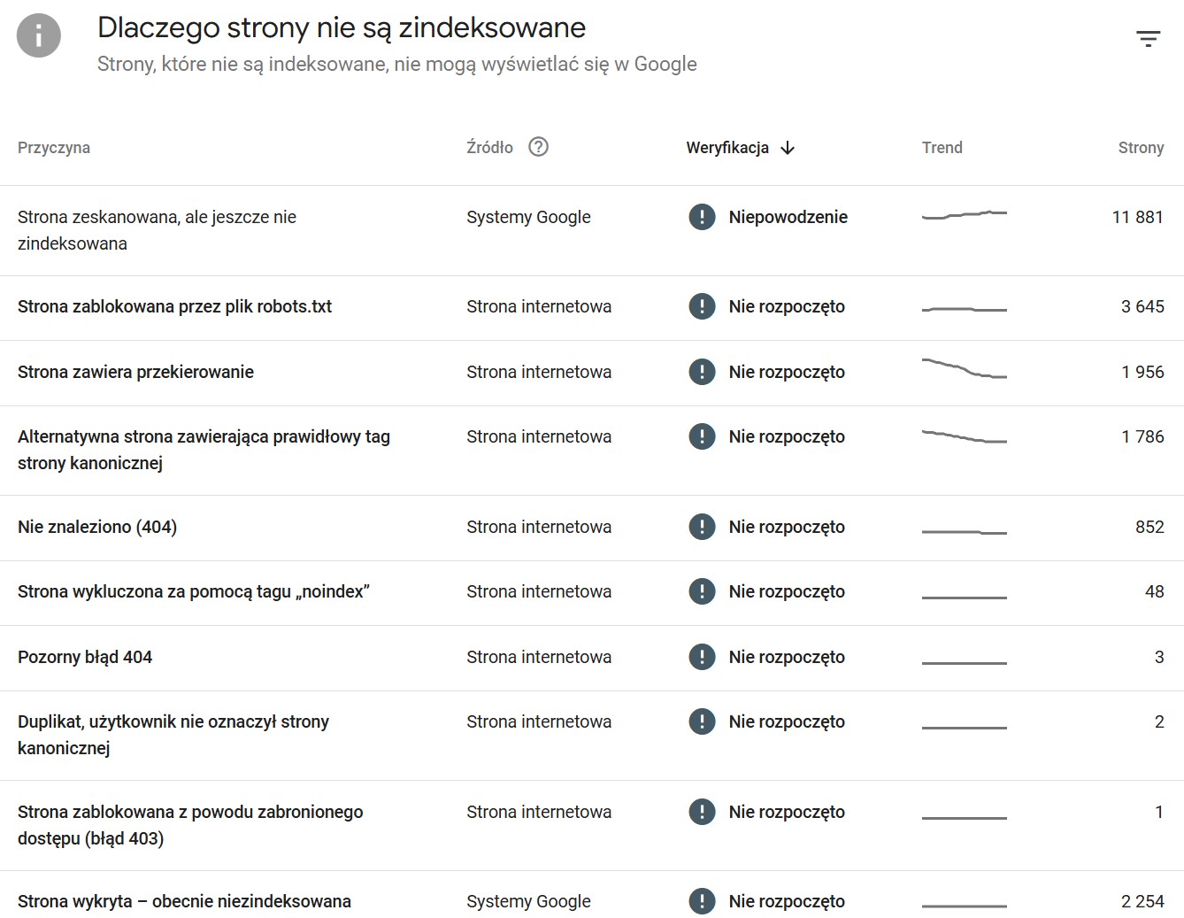Click warning icon in Pozorny błąd 404 row
The height and width of the screenshot is (918, 1184).
pos(702,657)
